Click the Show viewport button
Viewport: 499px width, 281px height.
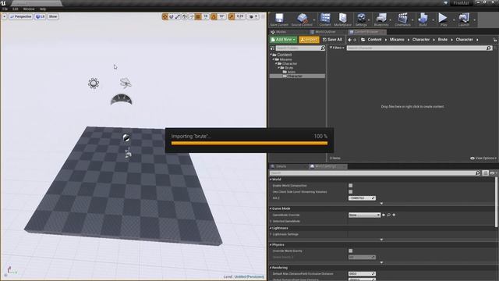[x=53, y=16]
